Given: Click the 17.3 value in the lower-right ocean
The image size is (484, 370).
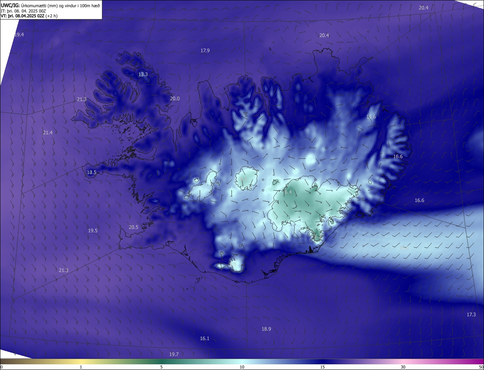Looking at the screenshot, I should (471, 314).
